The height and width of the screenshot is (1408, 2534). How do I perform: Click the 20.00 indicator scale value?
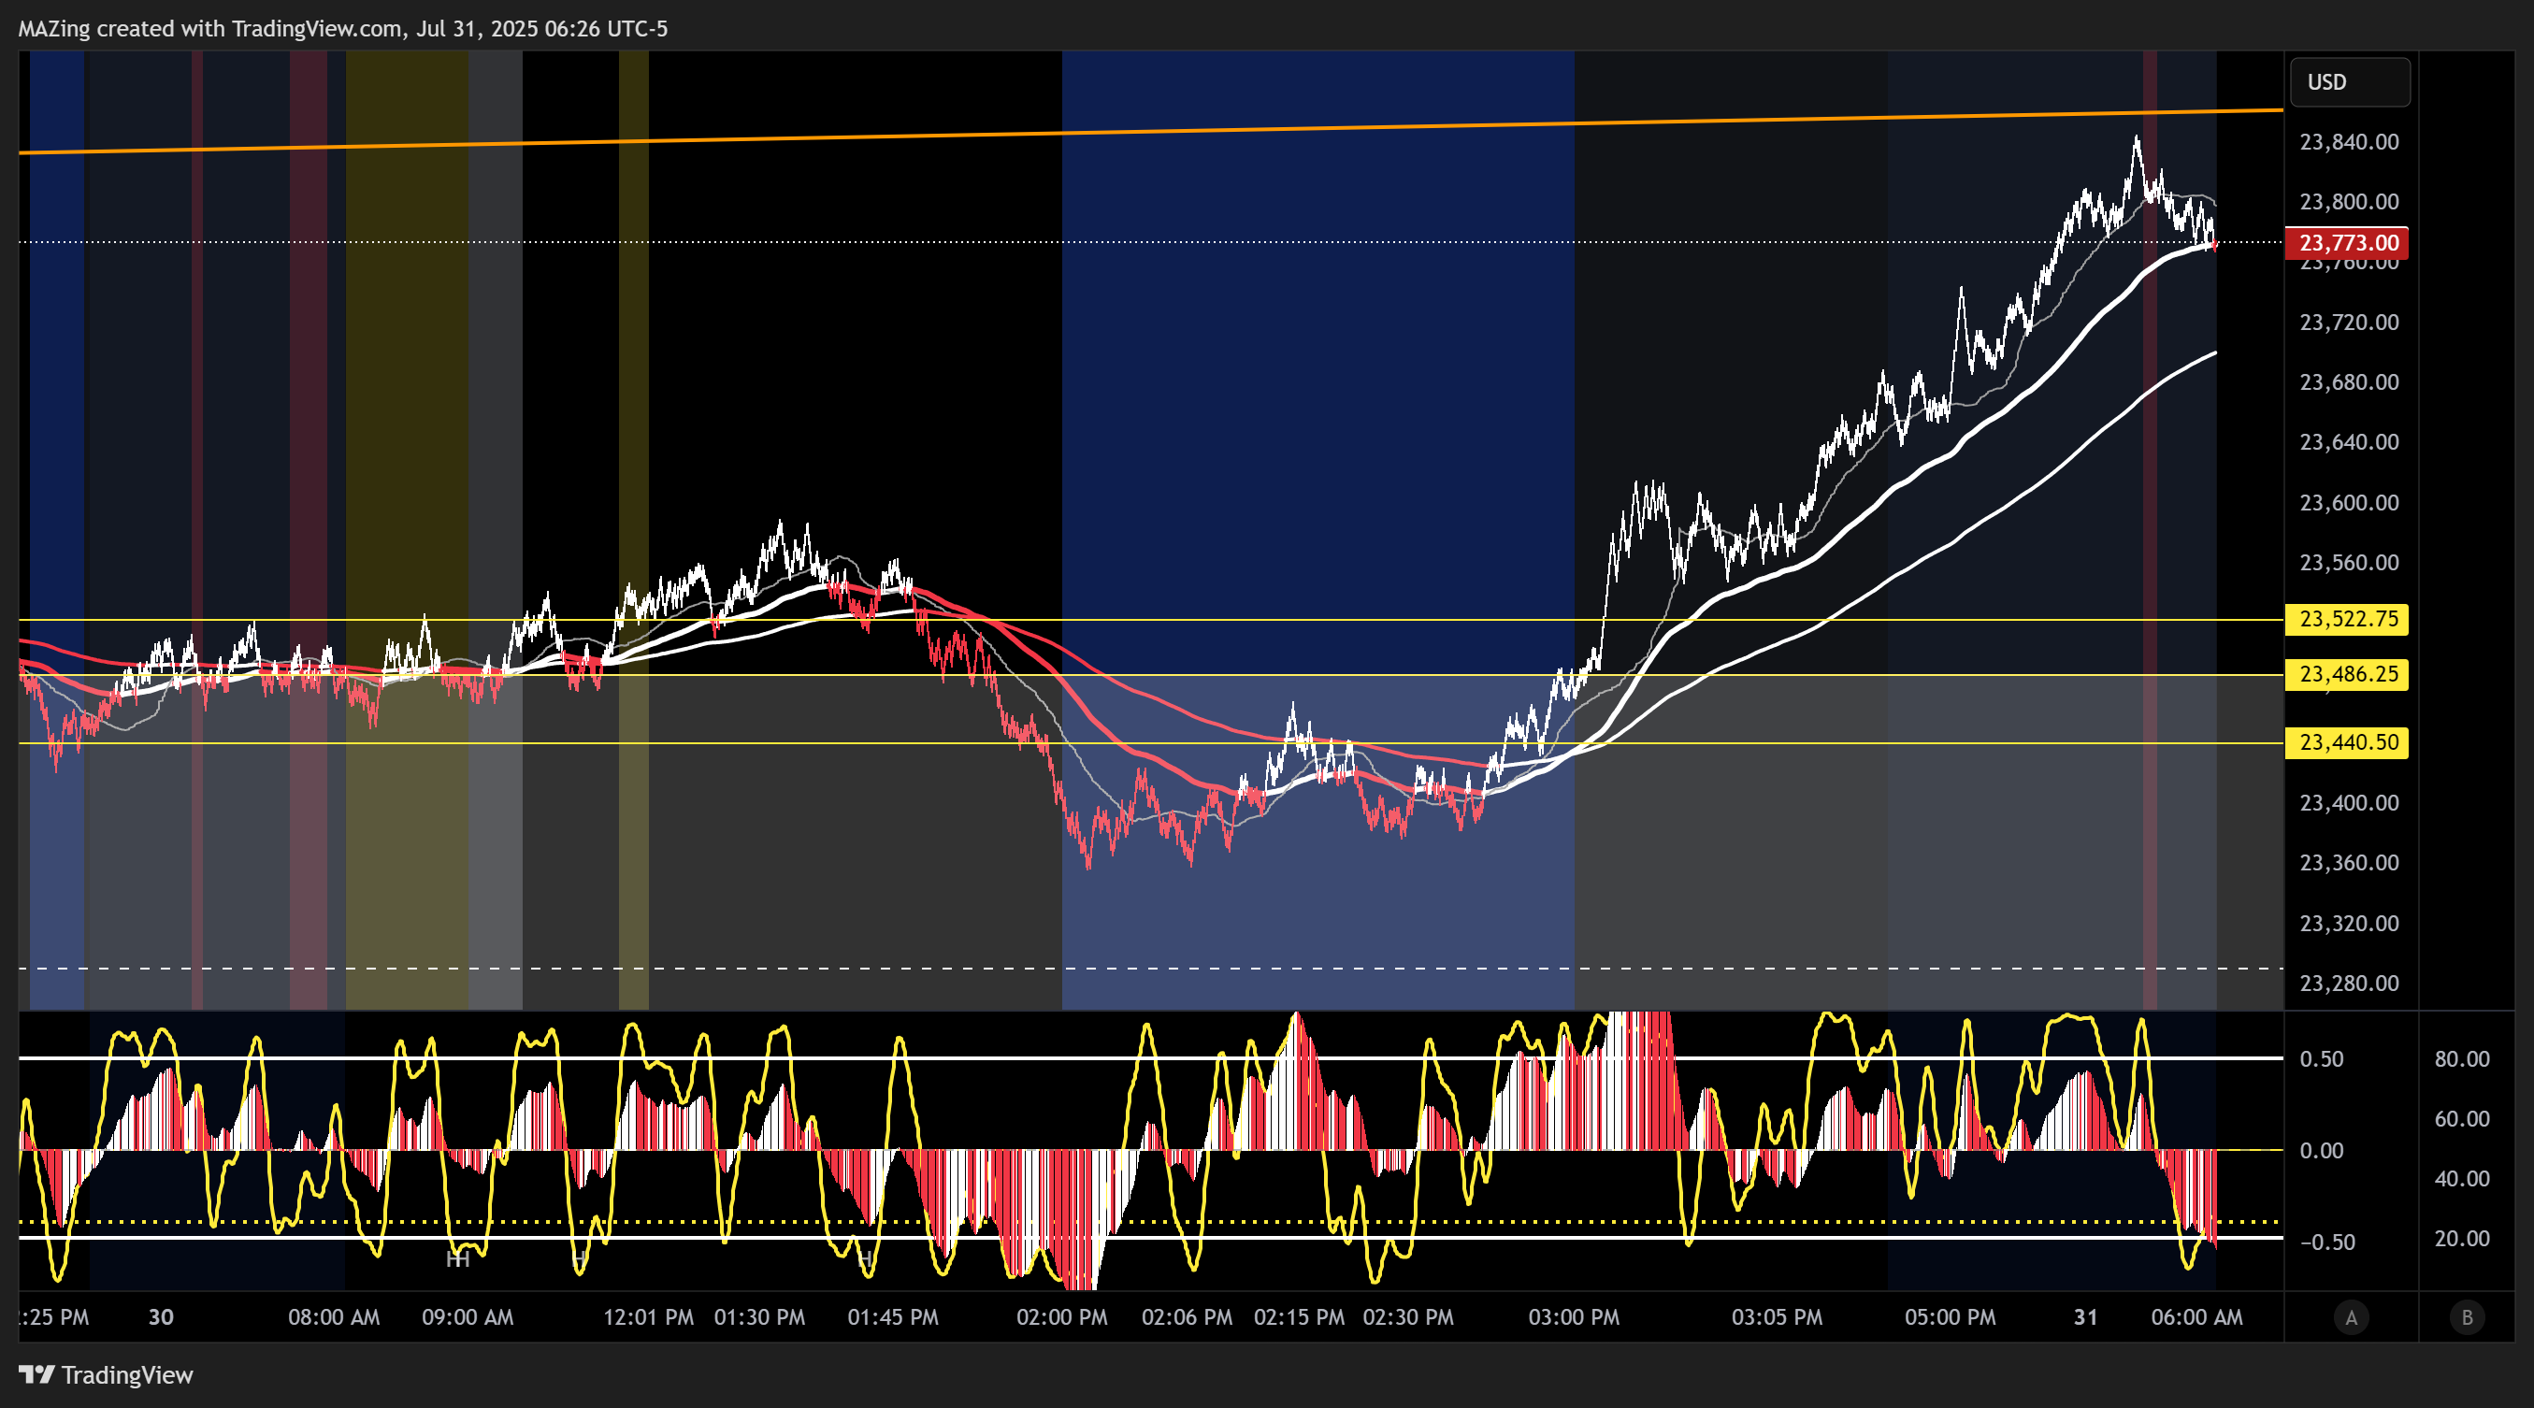2462,1239
